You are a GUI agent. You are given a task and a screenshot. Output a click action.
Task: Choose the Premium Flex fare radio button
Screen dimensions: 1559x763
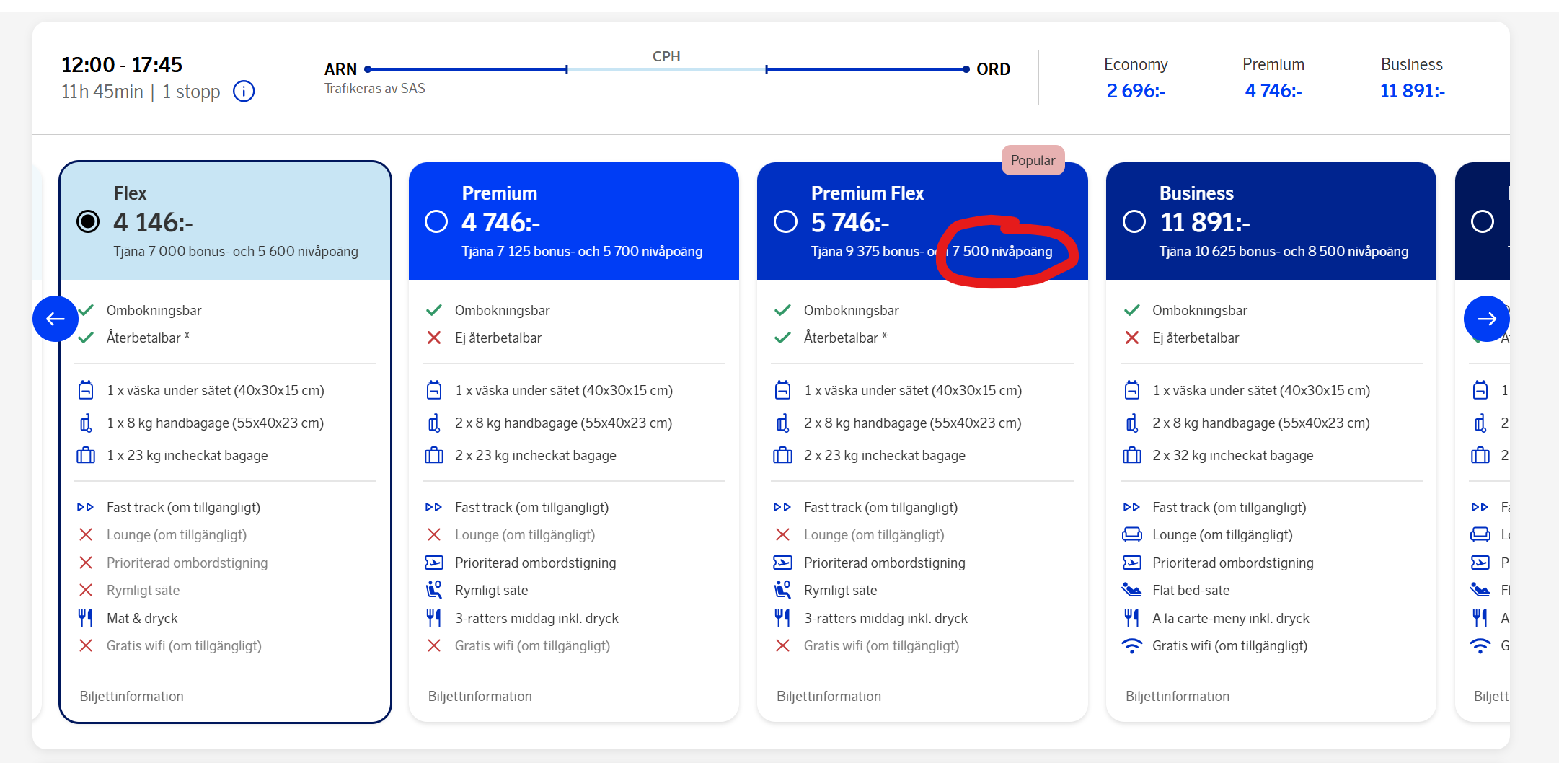(785, 221)
